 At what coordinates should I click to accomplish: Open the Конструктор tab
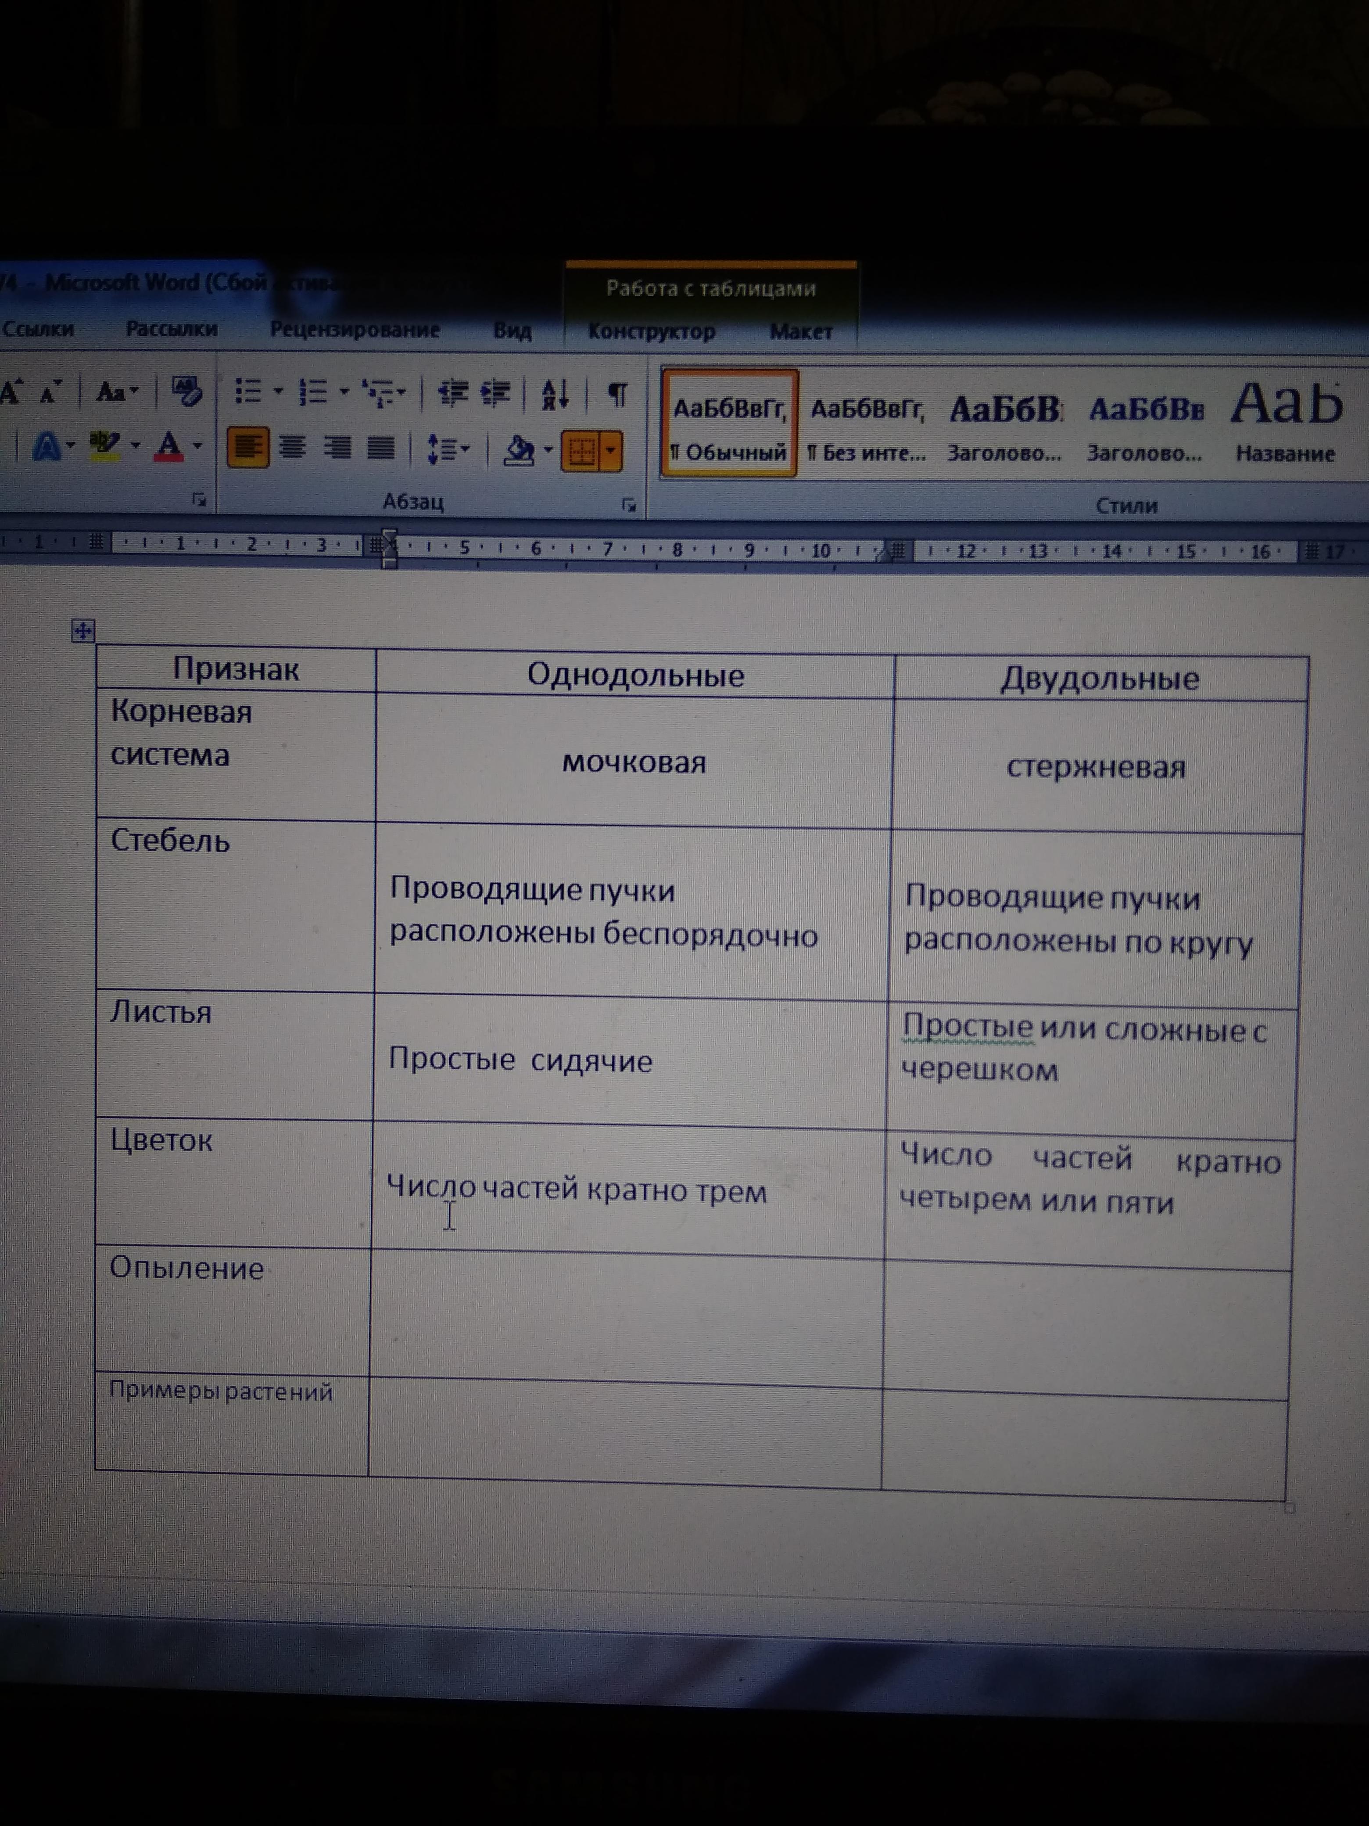651,332
